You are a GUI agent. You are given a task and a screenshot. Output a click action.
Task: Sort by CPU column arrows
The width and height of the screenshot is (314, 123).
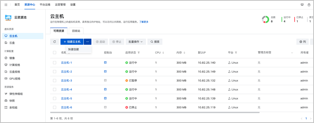(163, 53)
